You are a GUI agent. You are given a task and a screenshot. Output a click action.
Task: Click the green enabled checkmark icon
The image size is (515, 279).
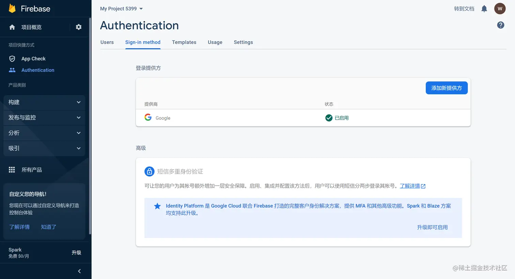(329, 118)
